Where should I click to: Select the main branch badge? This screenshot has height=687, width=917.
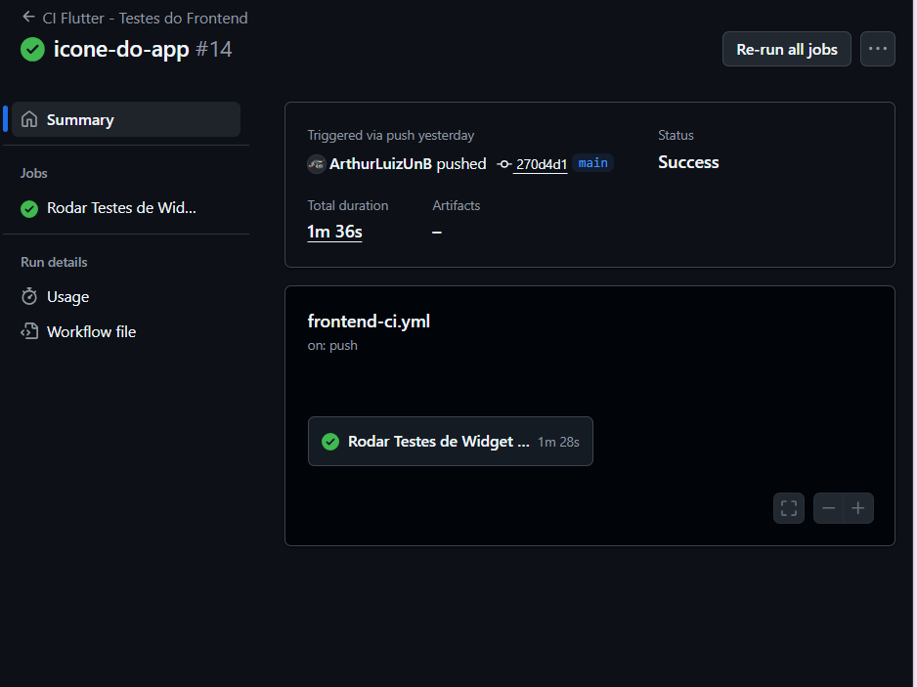[592, 163]
